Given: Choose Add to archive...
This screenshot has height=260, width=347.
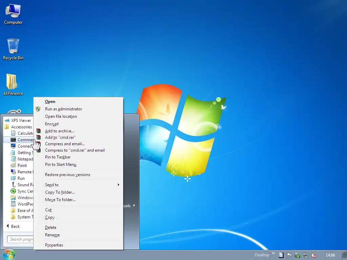Looking at the screenshot, I should 78,131.
